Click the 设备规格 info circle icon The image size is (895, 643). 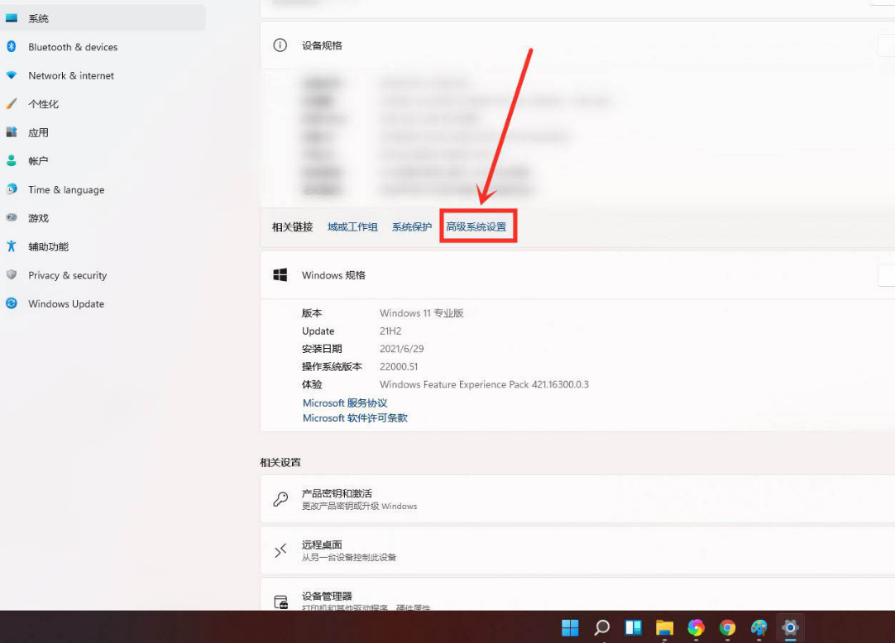[278, 45]
